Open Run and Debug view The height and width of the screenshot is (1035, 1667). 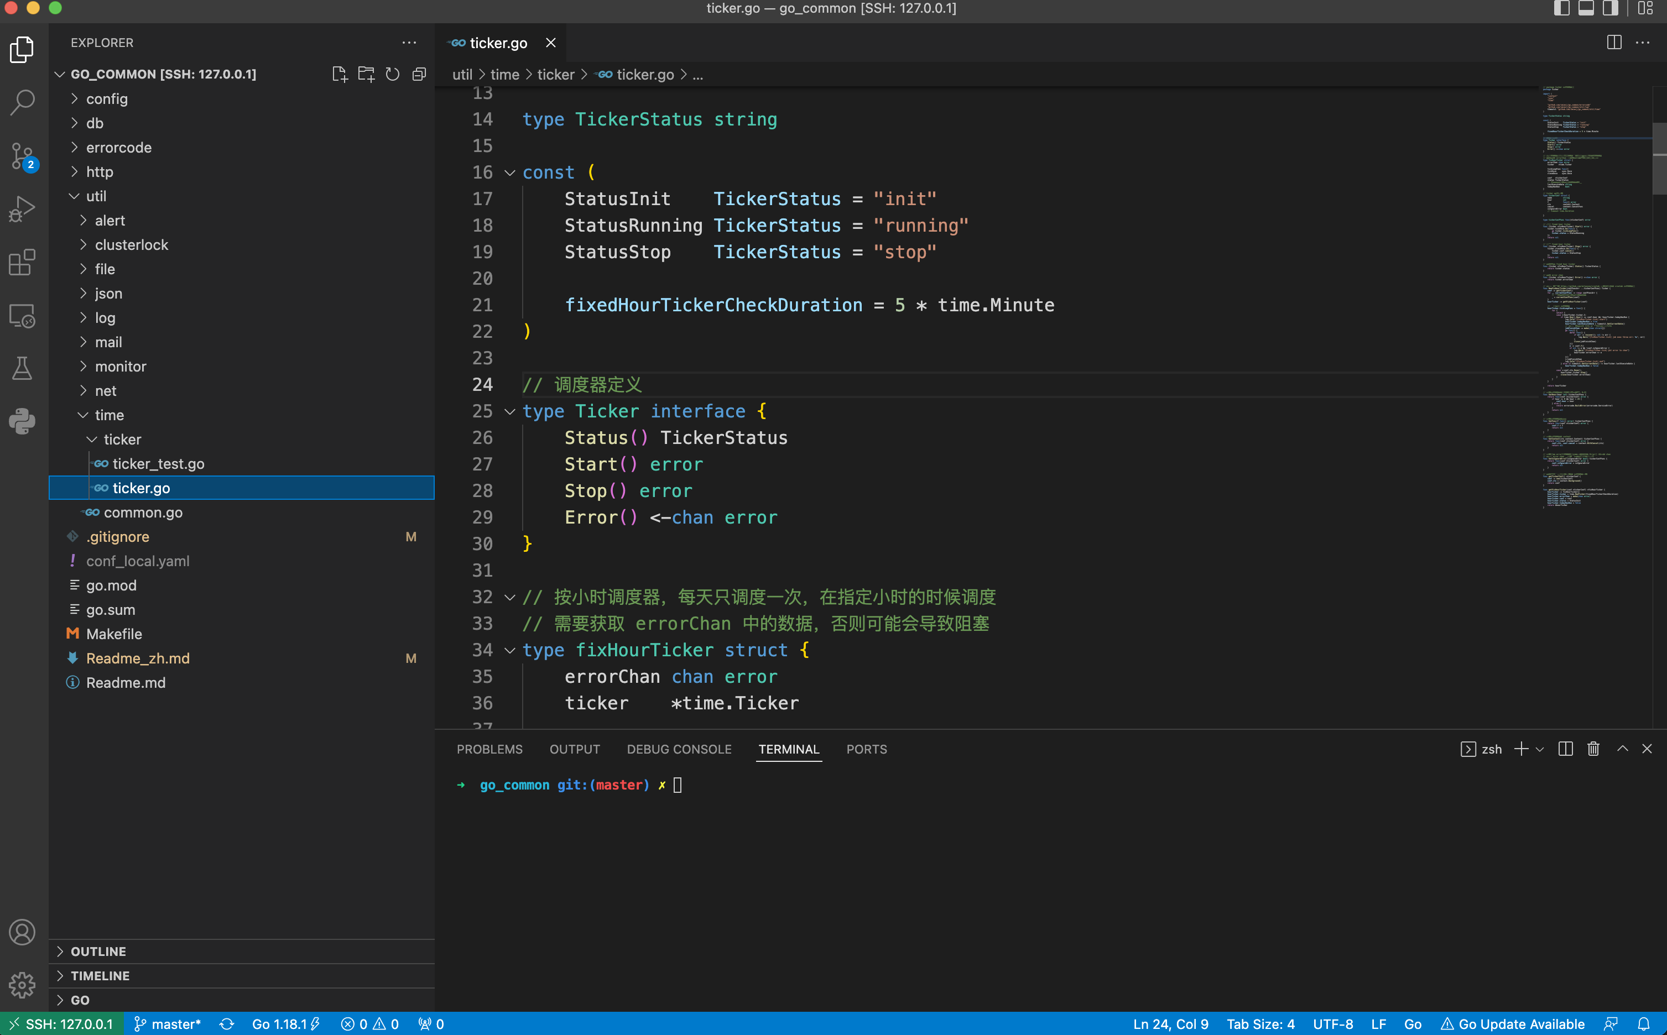pos(22,209)
